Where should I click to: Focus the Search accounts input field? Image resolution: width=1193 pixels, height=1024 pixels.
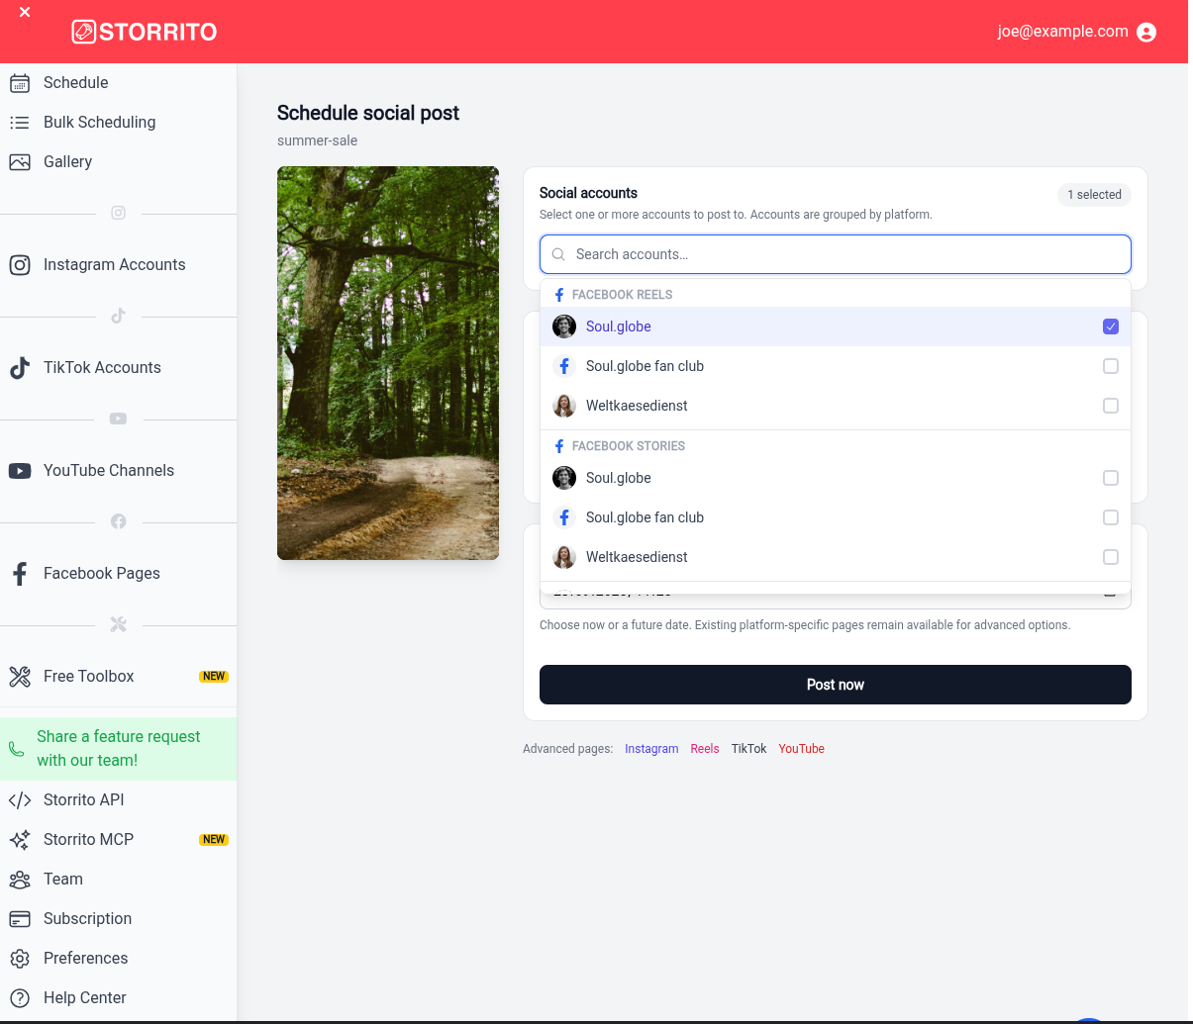(836, 254)
